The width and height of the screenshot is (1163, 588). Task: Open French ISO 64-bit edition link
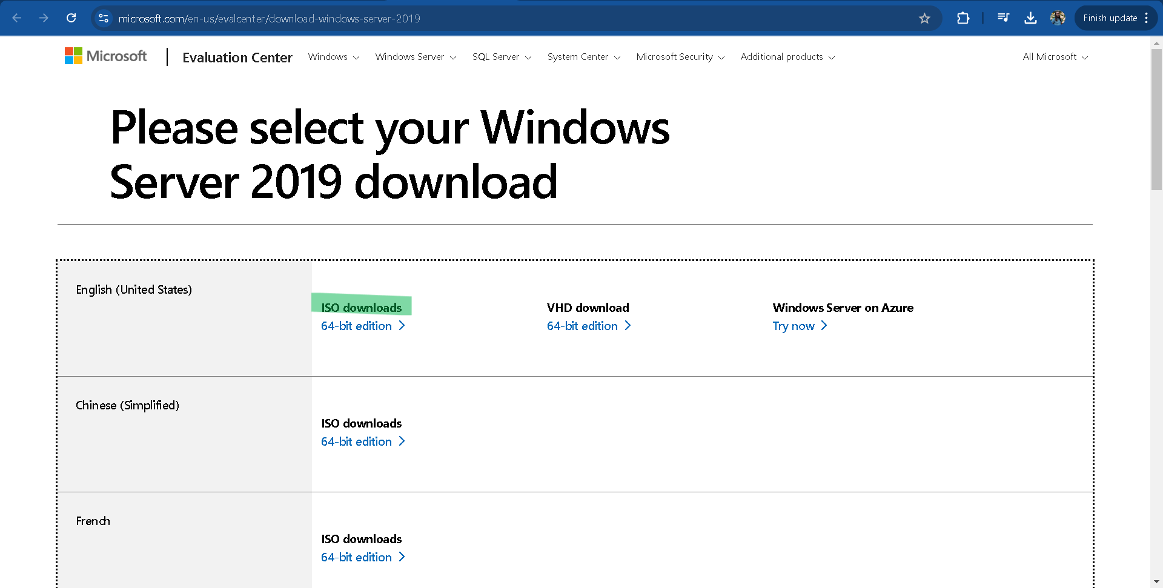(363, 557)
